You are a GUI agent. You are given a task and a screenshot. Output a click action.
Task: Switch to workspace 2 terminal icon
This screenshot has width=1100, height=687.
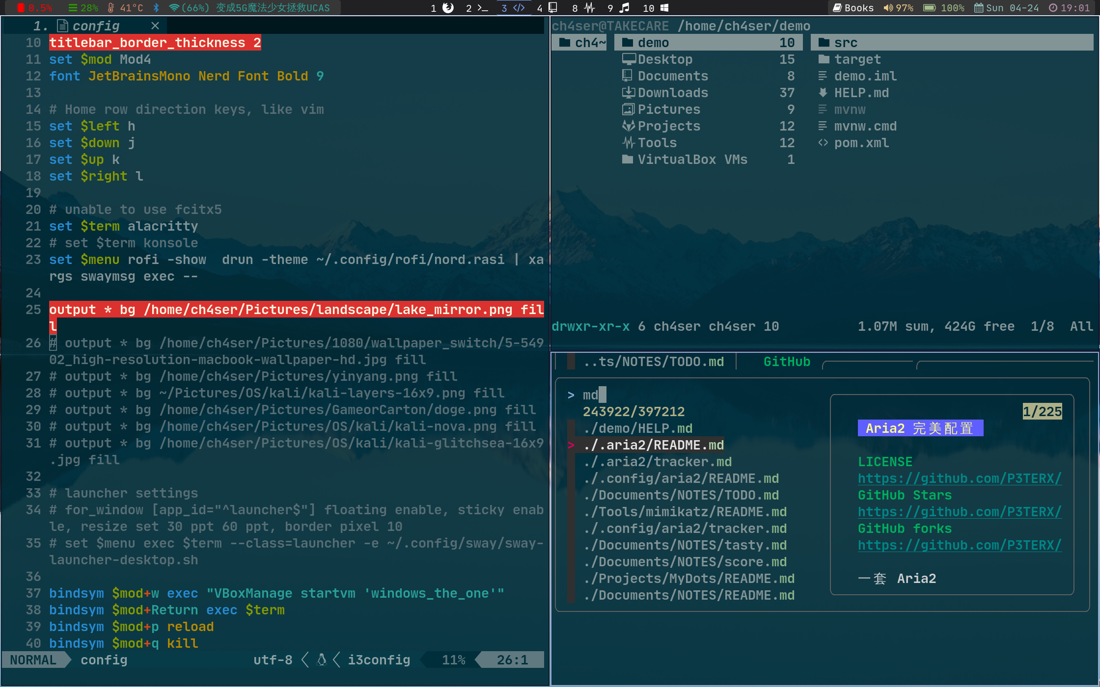482,8
